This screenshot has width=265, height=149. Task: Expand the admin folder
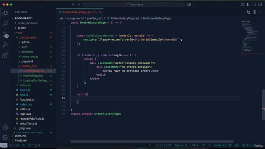coord(33,42)
